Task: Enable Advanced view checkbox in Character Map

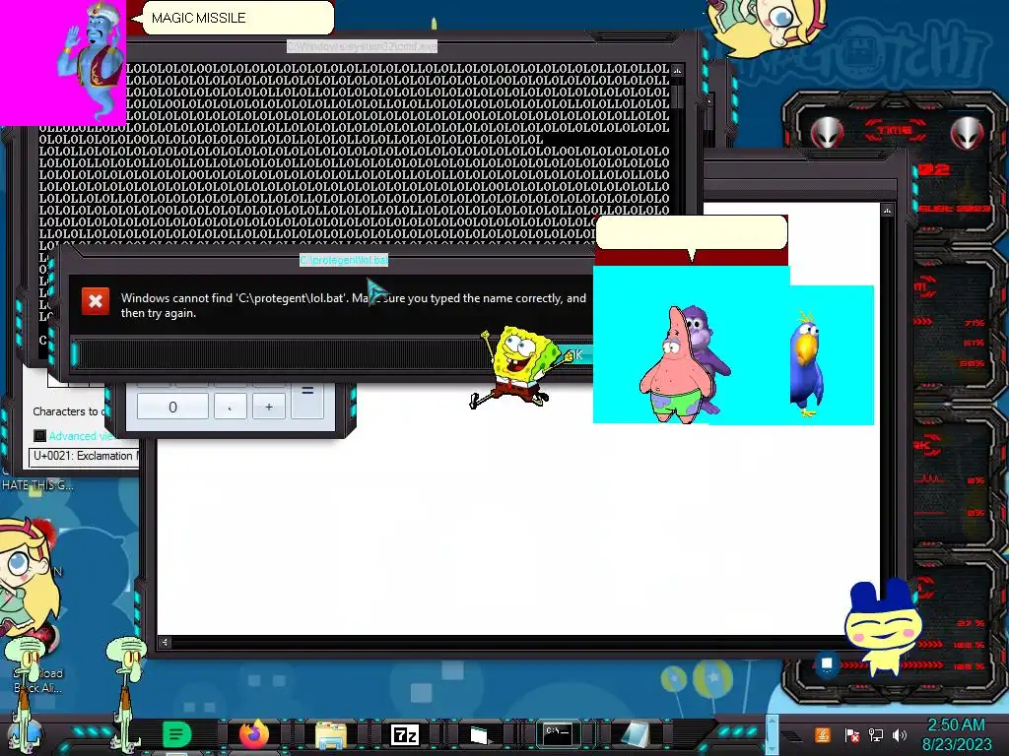Action: 39,436
